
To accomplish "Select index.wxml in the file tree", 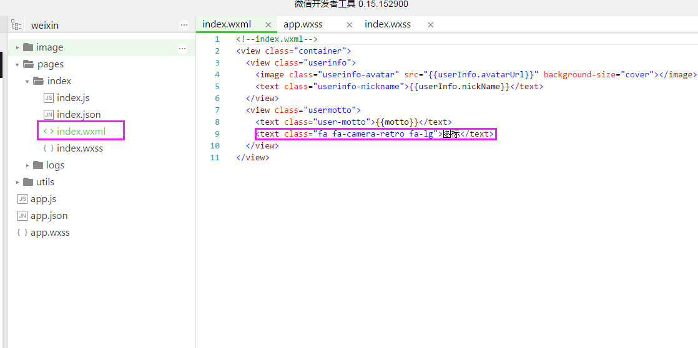I will (x=81, y=131).
